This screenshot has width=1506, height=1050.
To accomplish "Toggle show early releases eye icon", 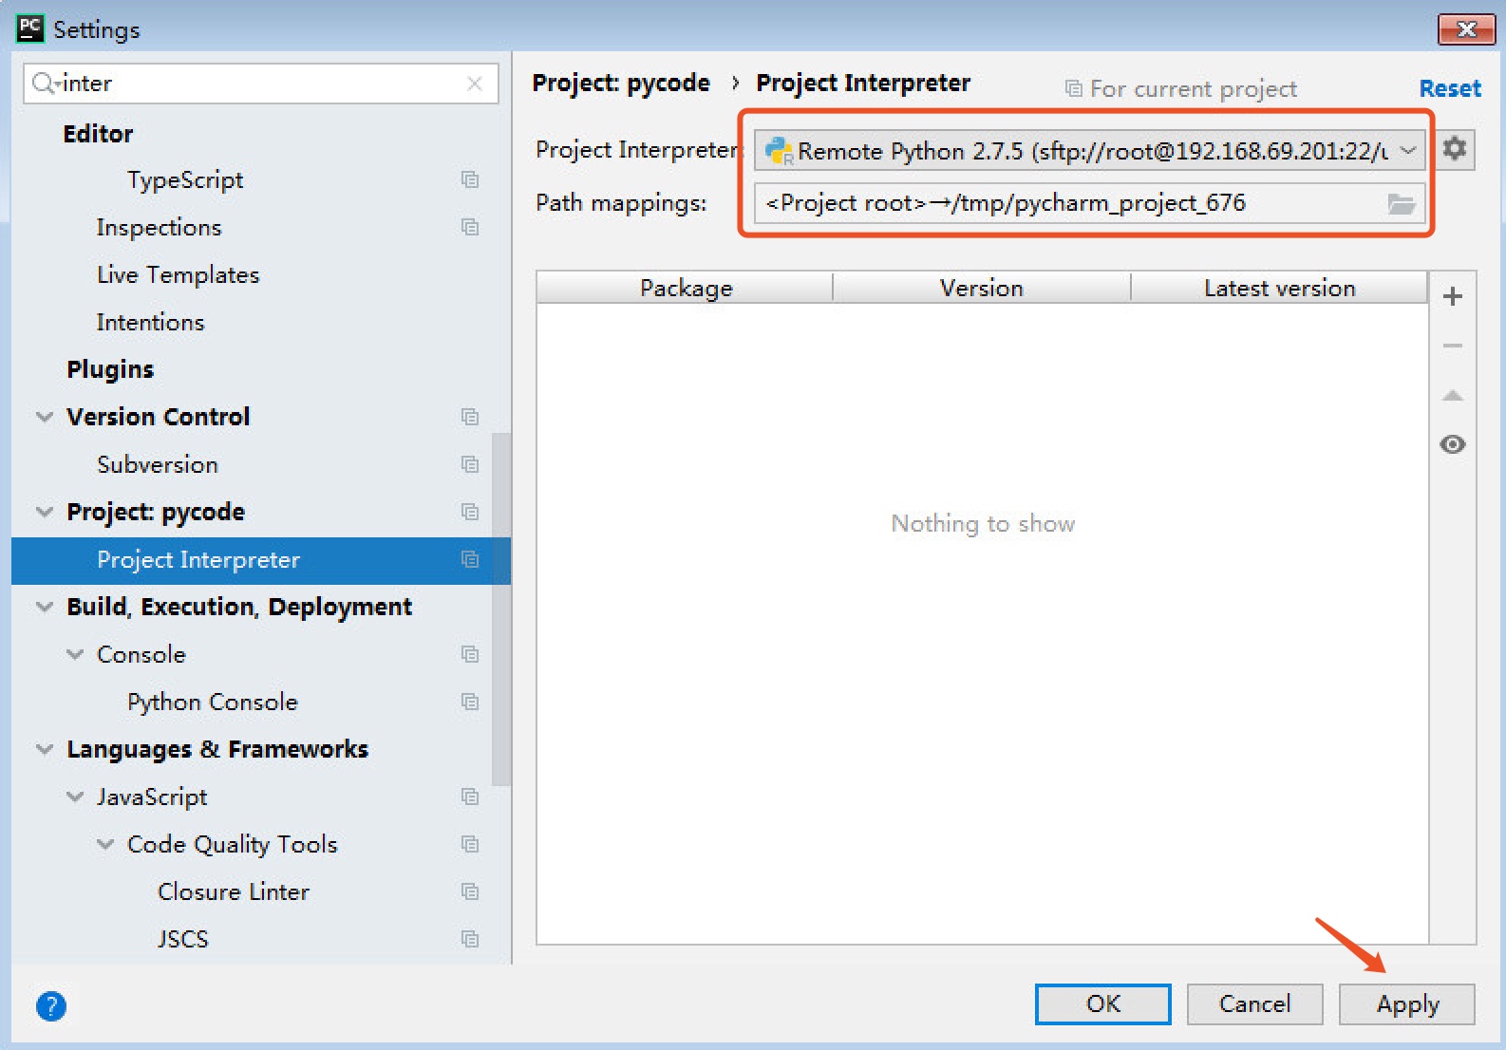I will [x=1452, y=444].
